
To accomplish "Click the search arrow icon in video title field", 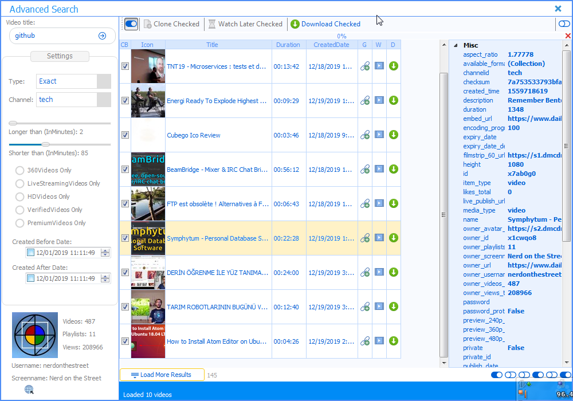I will coord(103,36).
